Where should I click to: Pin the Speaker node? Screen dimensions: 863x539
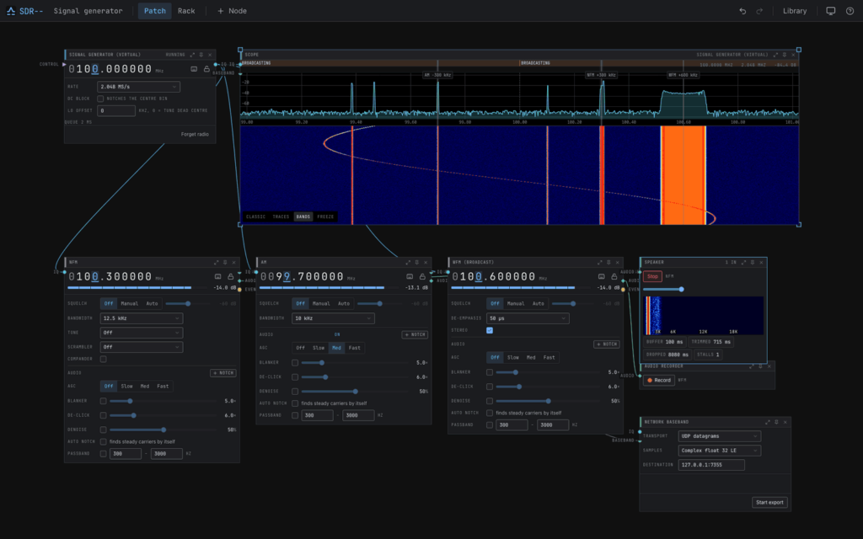[x=753, y=263]
